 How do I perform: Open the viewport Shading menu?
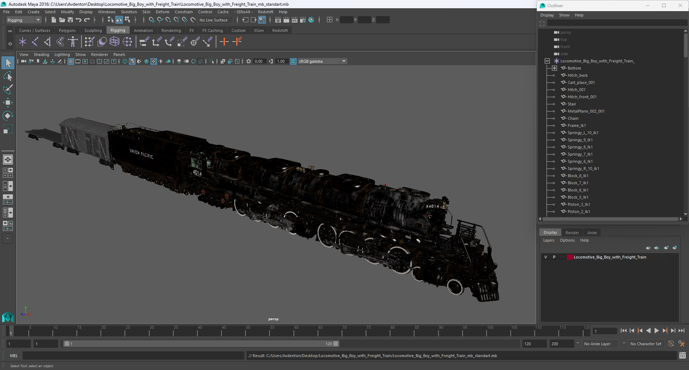click(41, 54)
